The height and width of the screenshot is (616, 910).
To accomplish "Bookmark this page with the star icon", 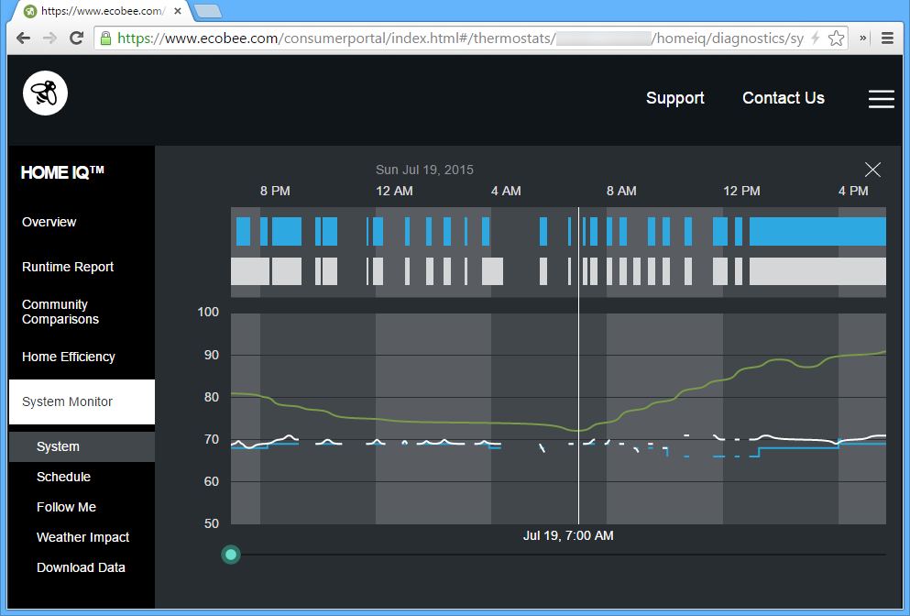I will pyautogui.click(x=836, y=38).
